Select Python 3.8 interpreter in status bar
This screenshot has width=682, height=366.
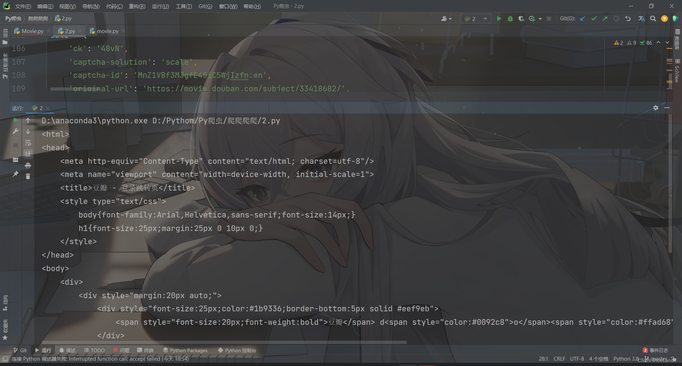(x=626, y=359)
